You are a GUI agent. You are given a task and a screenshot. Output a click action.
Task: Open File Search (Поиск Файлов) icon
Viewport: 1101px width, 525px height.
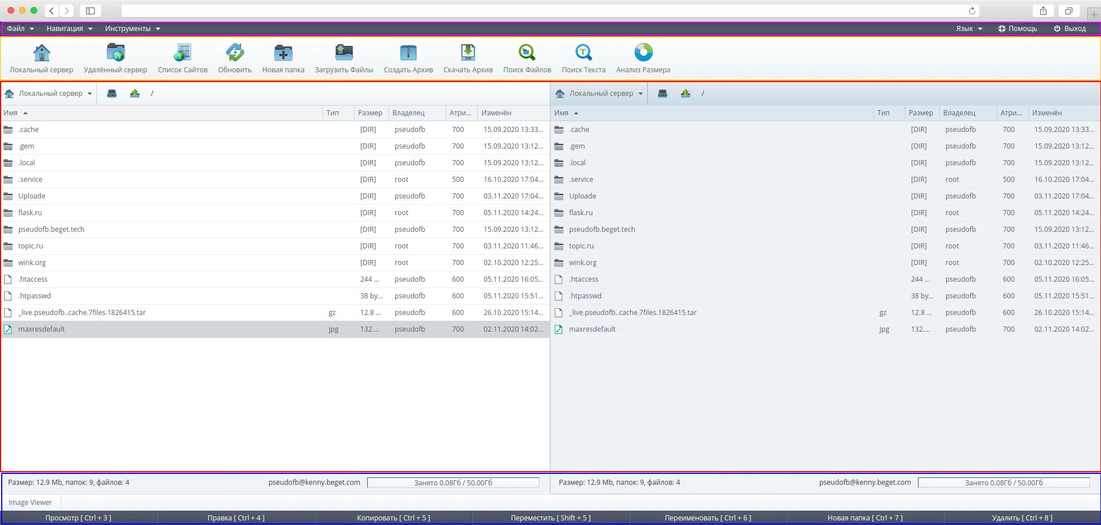(527, 53)
